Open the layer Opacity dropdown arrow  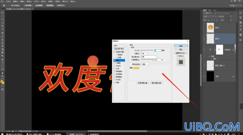click(x=231, y=17)
